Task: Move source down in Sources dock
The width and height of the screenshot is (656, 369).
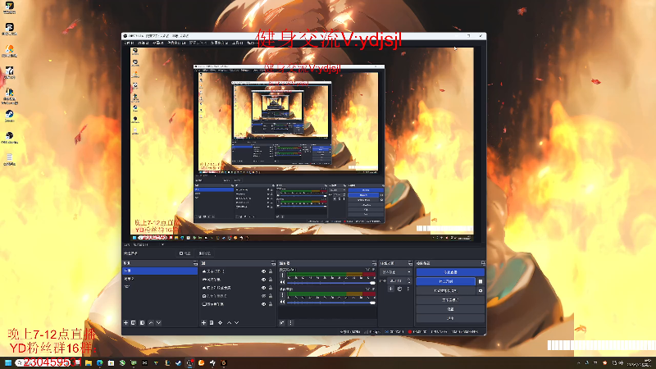Action: click(x=237, y=322)
